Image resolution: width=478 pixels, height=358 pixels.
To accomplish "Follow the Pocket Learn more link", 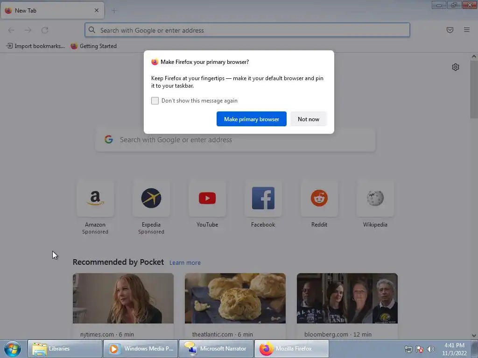I will [185, 263].
